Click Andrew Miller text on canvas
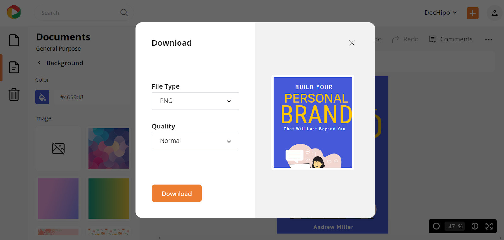This screenshot has height=240, width=504. point(333,227)
